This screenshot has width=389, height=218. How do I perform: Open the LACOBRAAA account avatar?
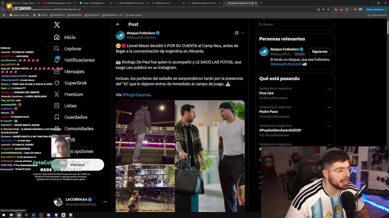coord(58,202)
